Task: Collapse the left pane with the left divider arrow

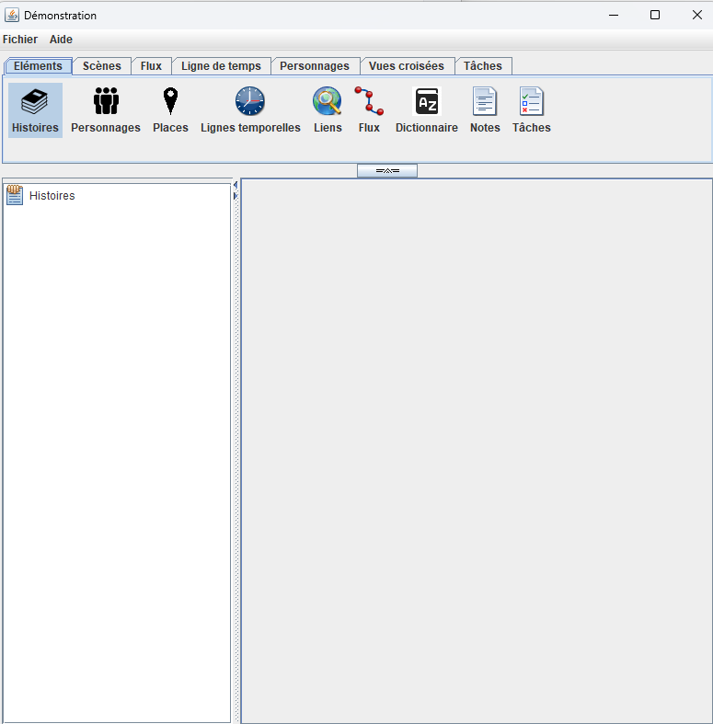Action: click(x=235, y=185)
